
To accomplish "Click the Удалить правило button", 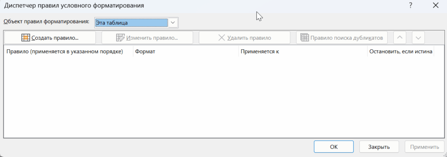I will click(244, 38).
